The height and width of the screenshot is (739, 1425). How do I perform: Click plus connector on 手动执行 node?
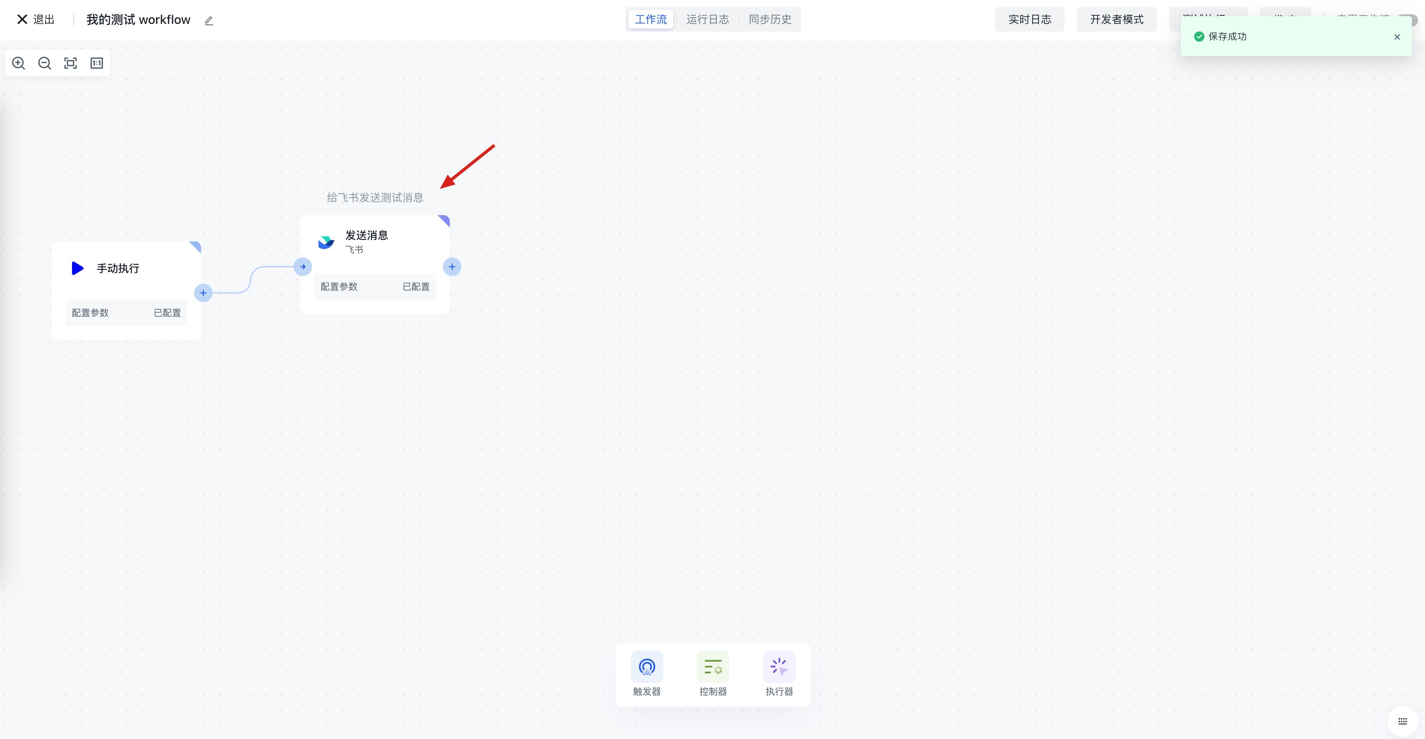coord(203,293)
